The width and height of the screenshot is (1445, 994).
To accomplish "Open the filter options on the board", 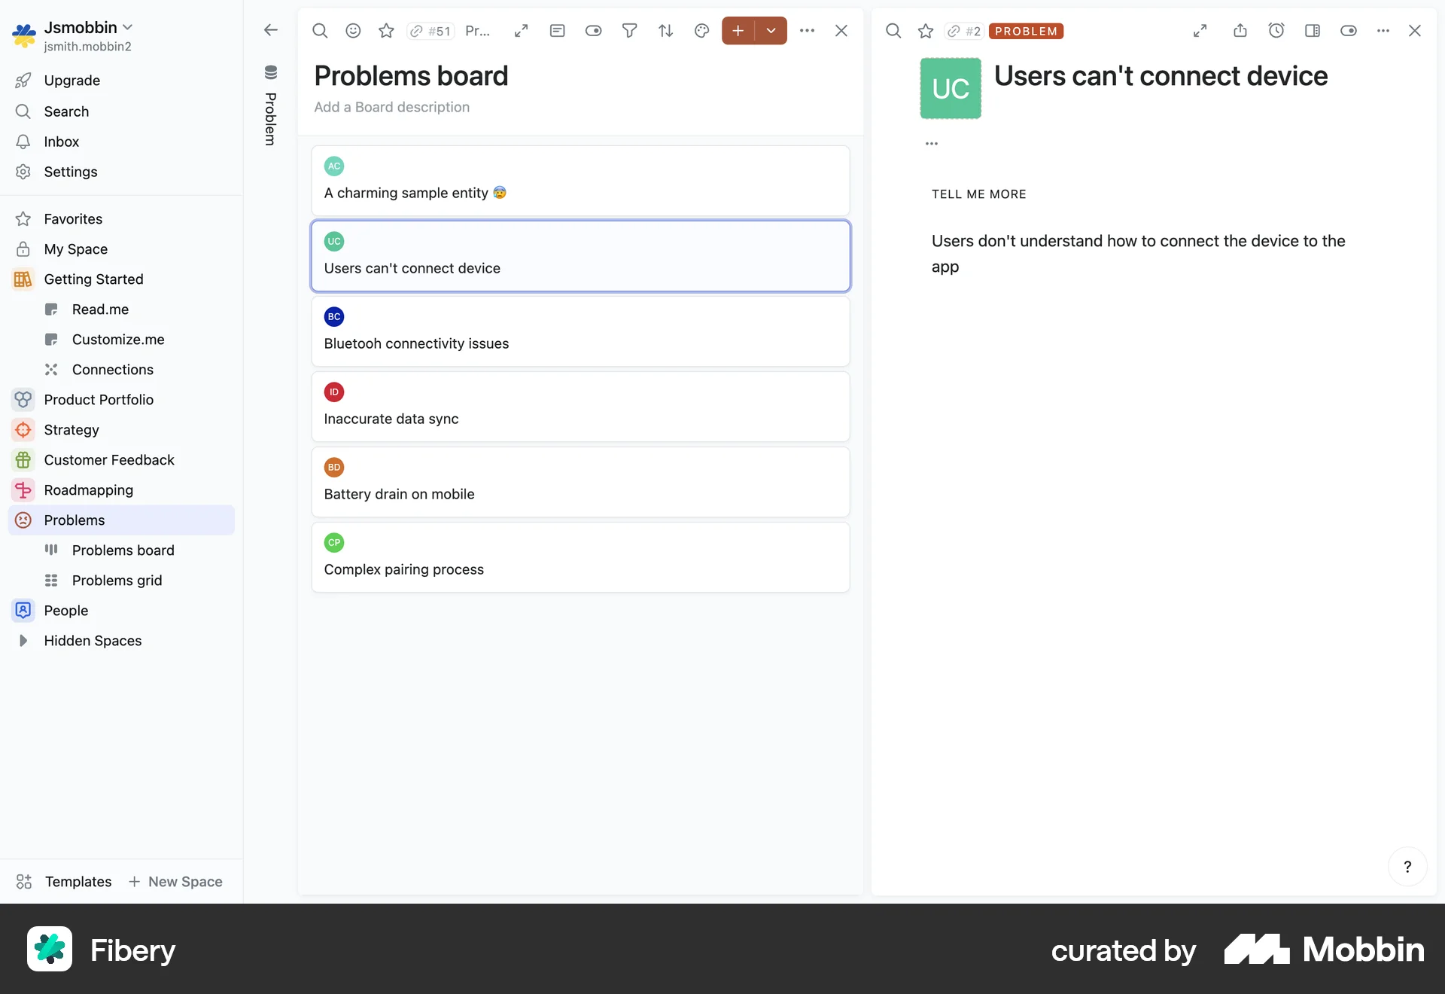I will [x=630, y=31].
